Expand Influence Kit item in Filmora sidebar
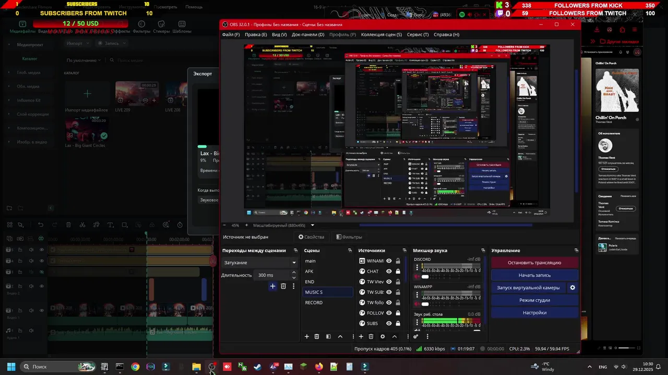Image resolution: width=668 pixels, height=375 pixels. tap(9, 100)
